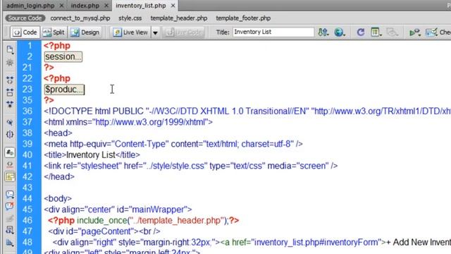Click the Select Parent Tag icon

tap(10, 123)
